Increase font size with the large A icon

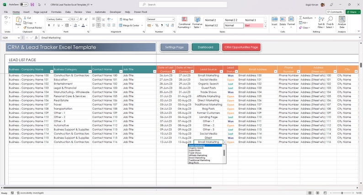point(81,19)
